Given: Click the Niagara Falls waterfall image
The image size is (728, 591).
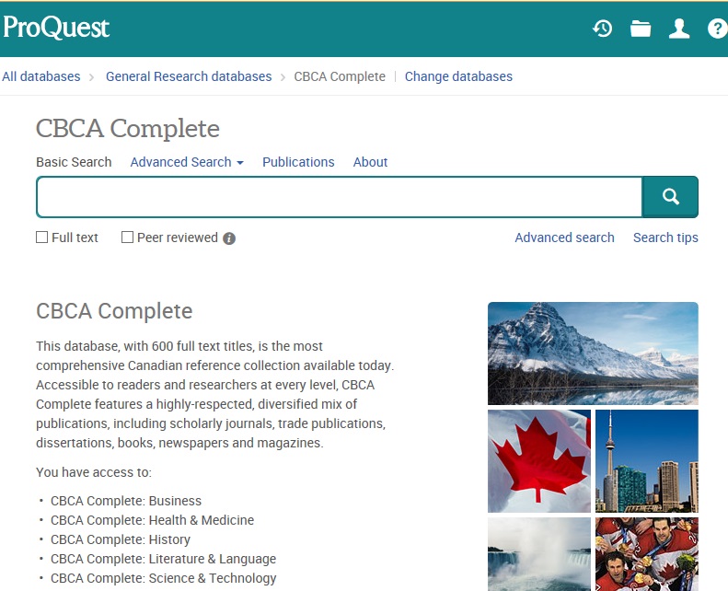Looking at the screenshot, I should [x=539, y=554].
